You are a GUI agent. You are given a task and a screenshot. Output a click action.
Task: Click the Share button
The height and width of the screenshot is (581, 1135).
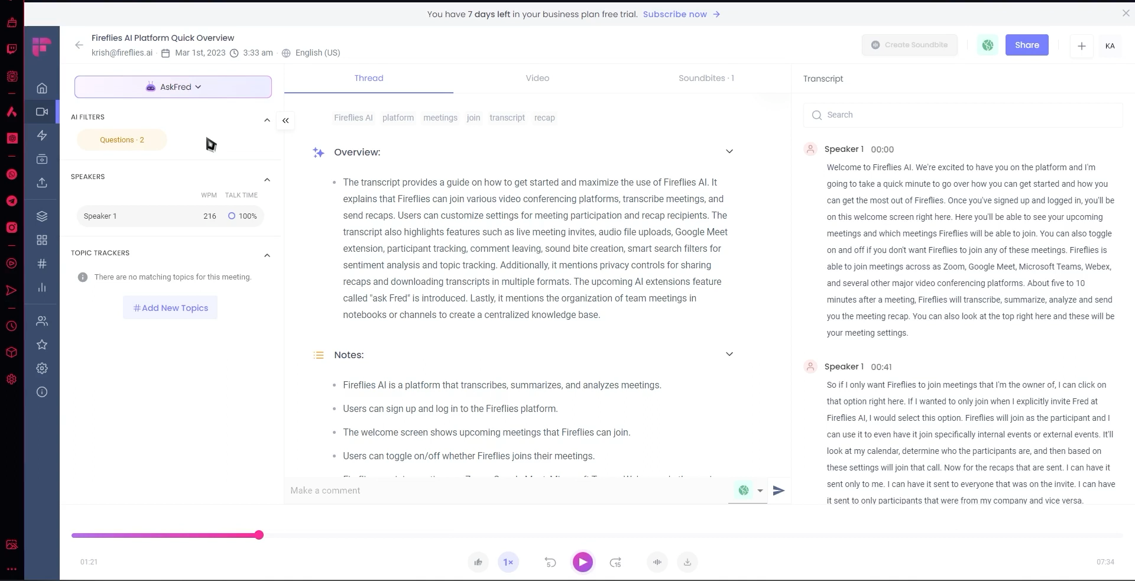pyautogui.click(x=1027, y=45)
